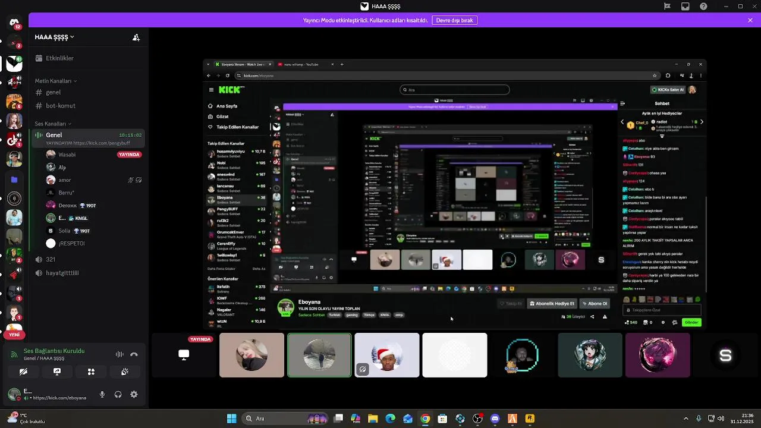Open the Discord help question mark icon
This screenshot has height=428, width=761.
pyautogui.click(x=704, y=7)
